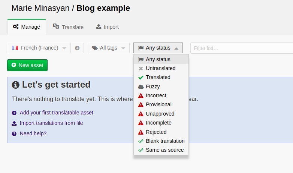Click the question mark Need help icon
293x173 pixels.
pyautogui.click(x=14, y=134)
